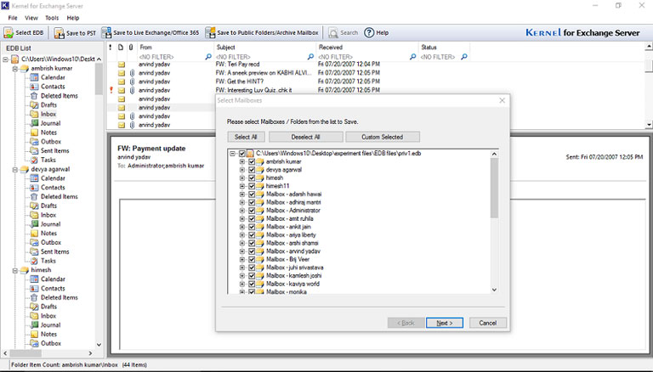This screenshot has width=653, height=372.
Task: Click the Custom Selected button
Action: pos(383,137)
